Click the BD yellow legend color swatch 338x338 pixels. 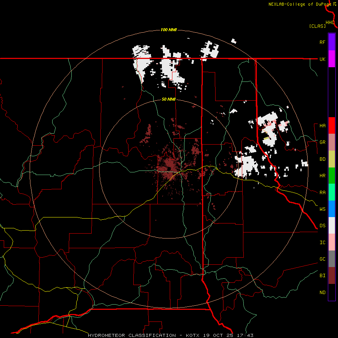[x=332, y=159]
